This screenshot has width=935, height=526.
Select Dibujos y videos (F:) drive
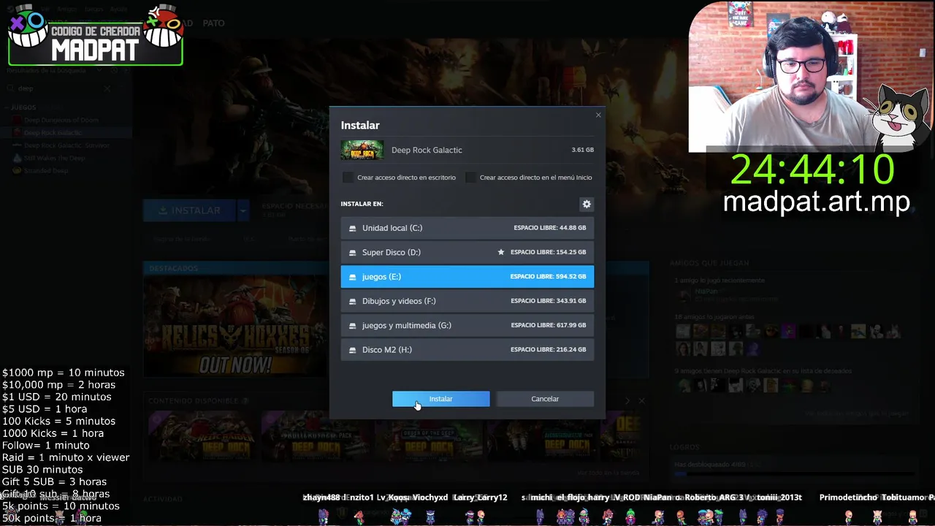click(x=467, y=301)
